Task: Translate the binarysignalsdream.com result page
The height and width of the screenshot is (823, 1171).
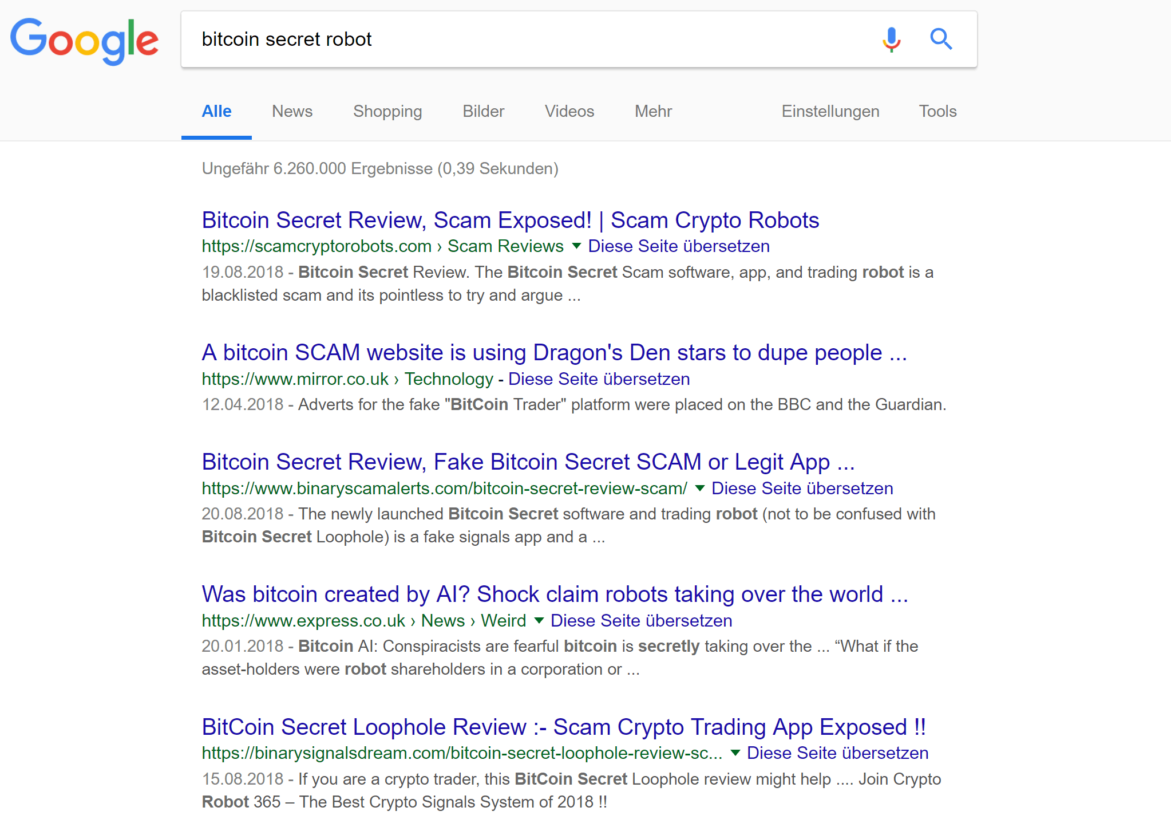Action: point(837,753)
